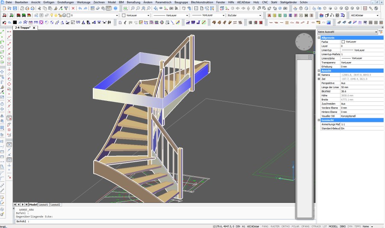Click the red letter A button
Image resolution: width=385 pixels, height=228 pixels.
coord(269,15)
